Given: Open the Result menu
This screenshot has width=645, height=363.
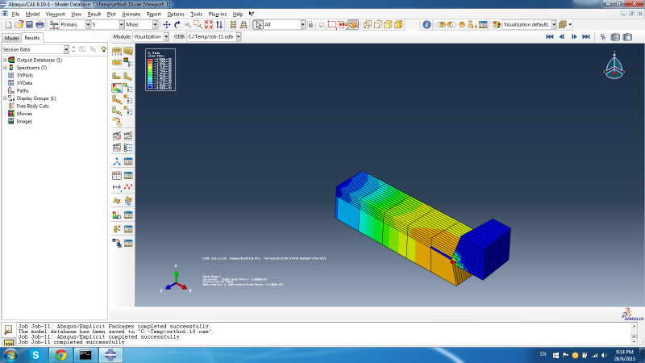Looking at the screenshot, I should (x=94, y=14).
